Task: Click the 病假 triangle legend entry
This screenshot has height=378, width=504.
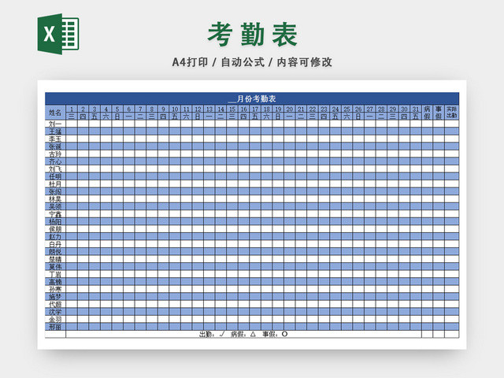Action: click(x=243, y=334)
